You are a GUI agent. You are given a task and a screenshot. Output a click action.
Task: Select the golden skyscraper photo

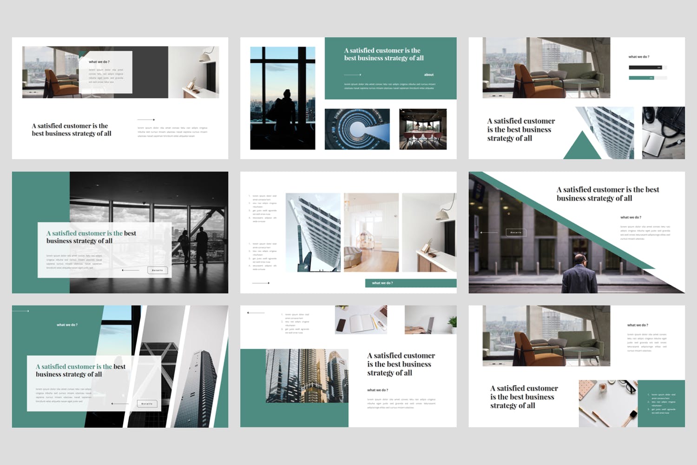[307, 376]
